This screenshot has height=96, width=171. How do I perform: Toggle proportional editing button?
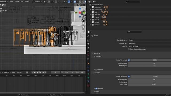56,2
